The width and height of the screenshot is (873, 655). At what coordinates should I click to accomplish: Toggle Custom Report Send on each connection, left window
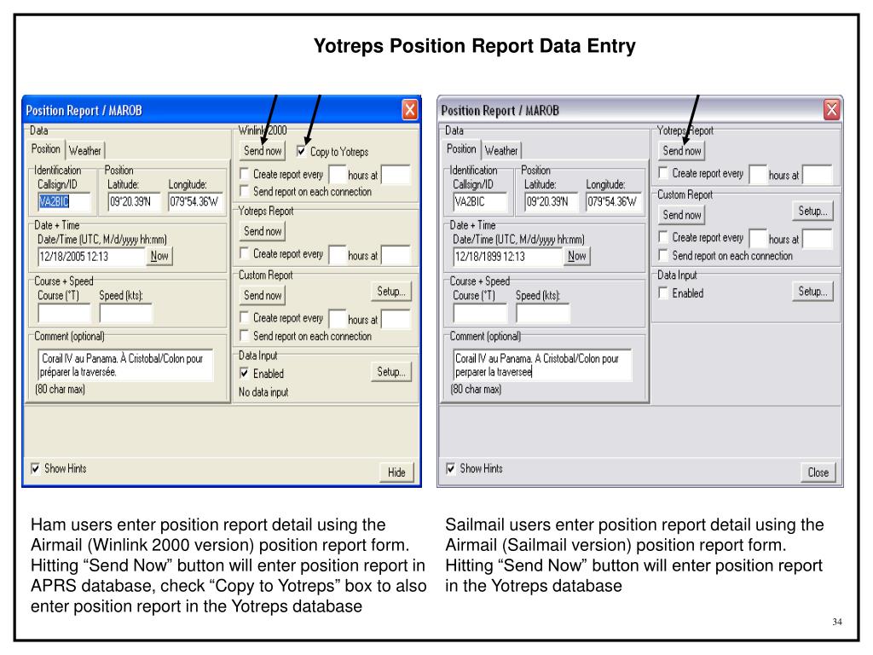244,335
